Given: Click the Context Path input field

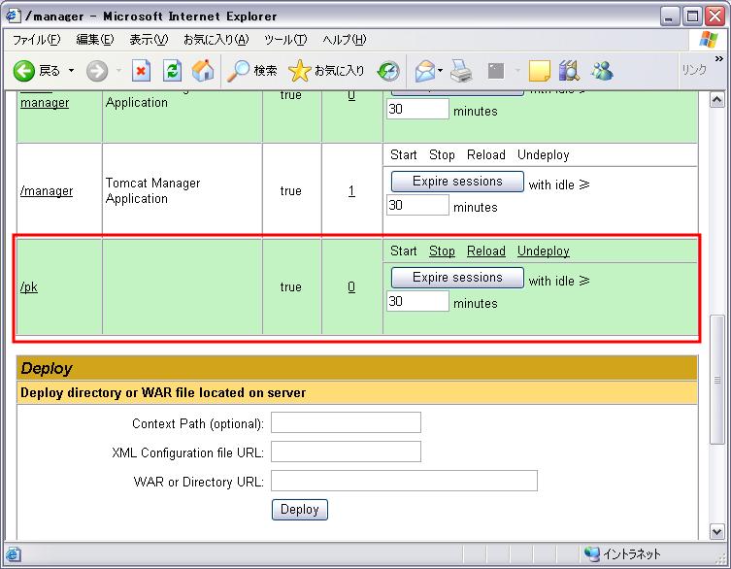Looking at the screenshot, I should (346, 422).
